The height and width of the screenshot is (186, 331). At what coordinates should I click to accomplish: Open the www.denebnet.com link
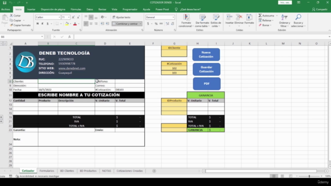pyautogui.click(x=72, y=68)
